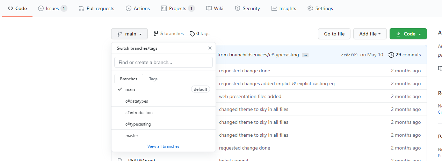This screenshot has width=442, height=161.
Task: Click the Wiki book icon
Action: (209, 8)
